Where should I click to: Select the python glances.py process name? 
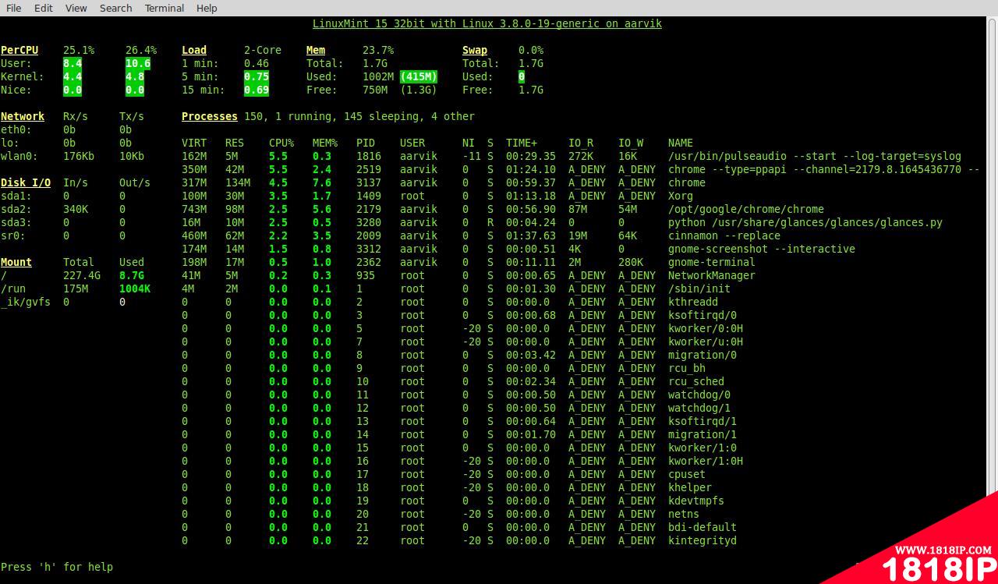805,222
